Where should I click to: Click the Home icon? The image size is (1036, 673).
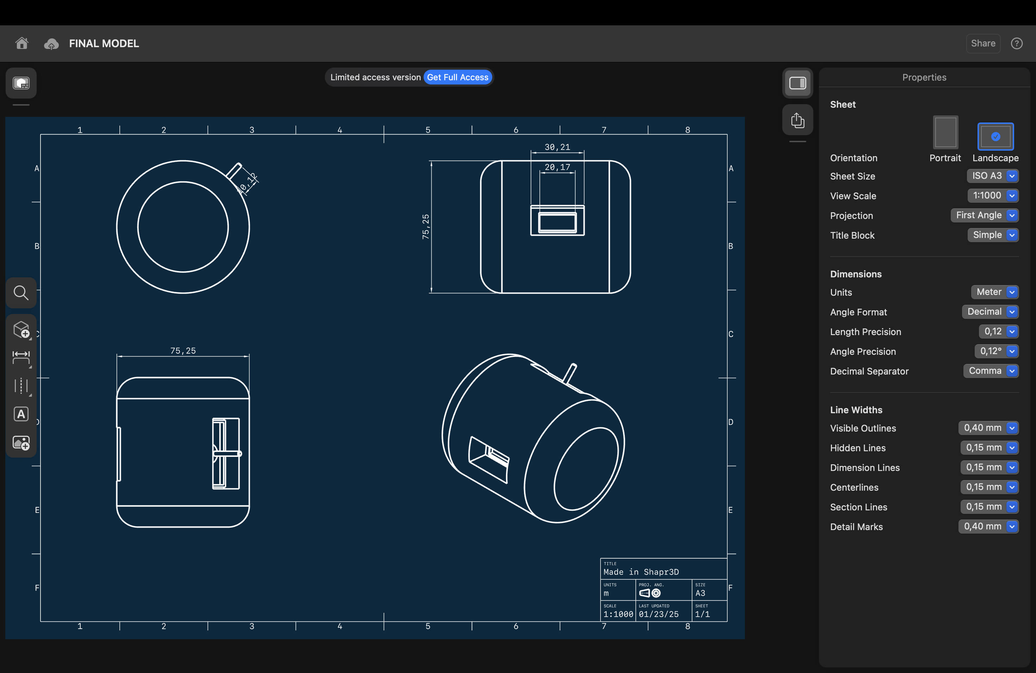pos(22,44)
